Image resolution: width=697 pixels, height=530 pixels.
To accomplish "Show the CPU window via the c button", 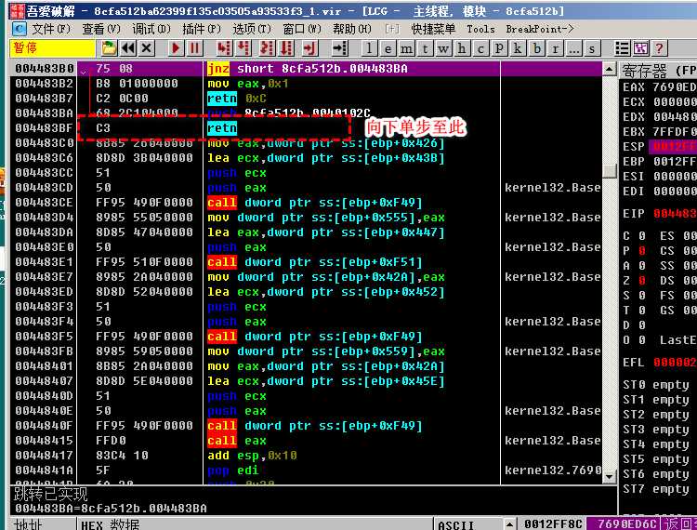I will [x=481, y=48].
